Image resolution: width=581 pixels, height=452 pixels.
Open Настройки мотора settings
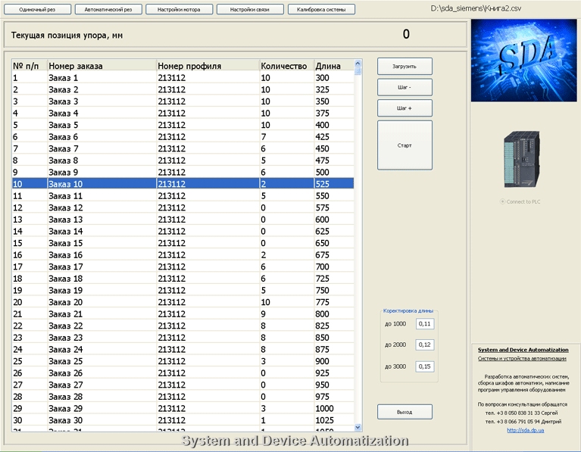[x=179, y=10]
